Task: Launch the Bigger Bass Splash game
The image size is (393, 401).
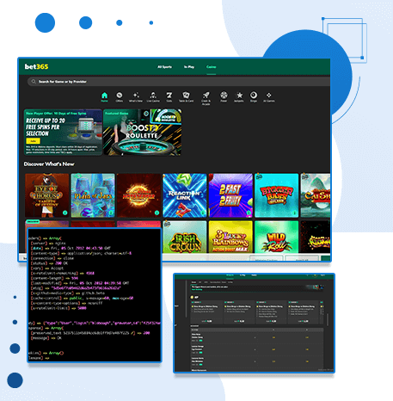Action: pos(277,195)
